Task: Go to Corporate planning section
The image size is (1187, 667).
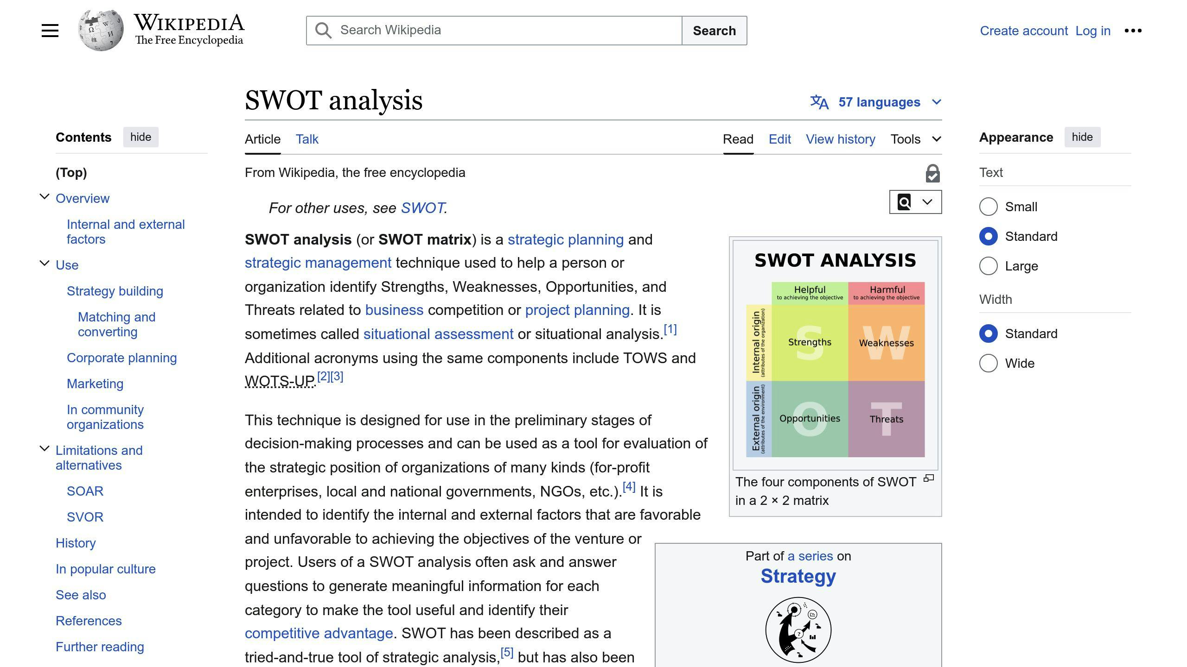Action: coord(122,358)
